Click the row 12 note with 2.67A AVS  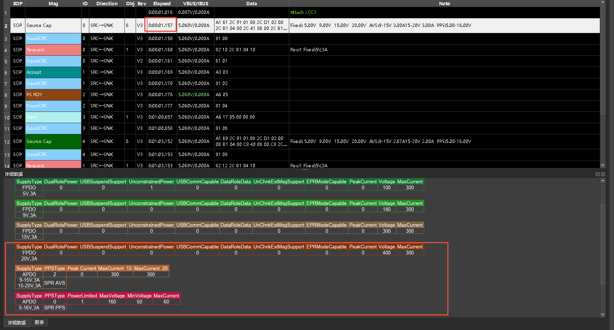tap(380, 141)
